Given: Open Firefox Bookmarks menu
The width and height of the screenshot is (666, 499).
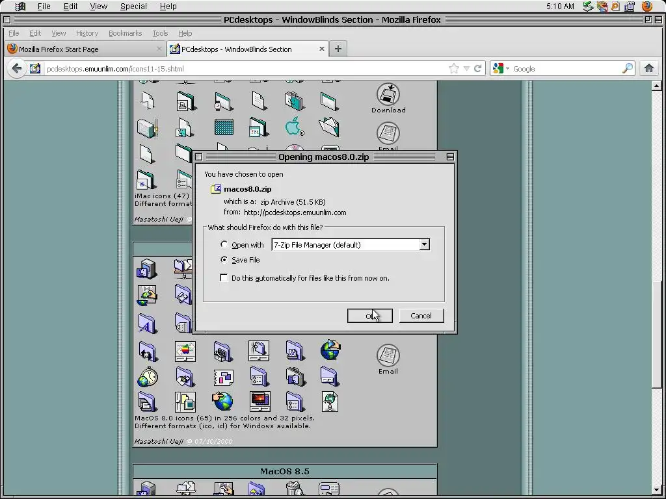Looking at the screenshot, I should click(126, 33).
